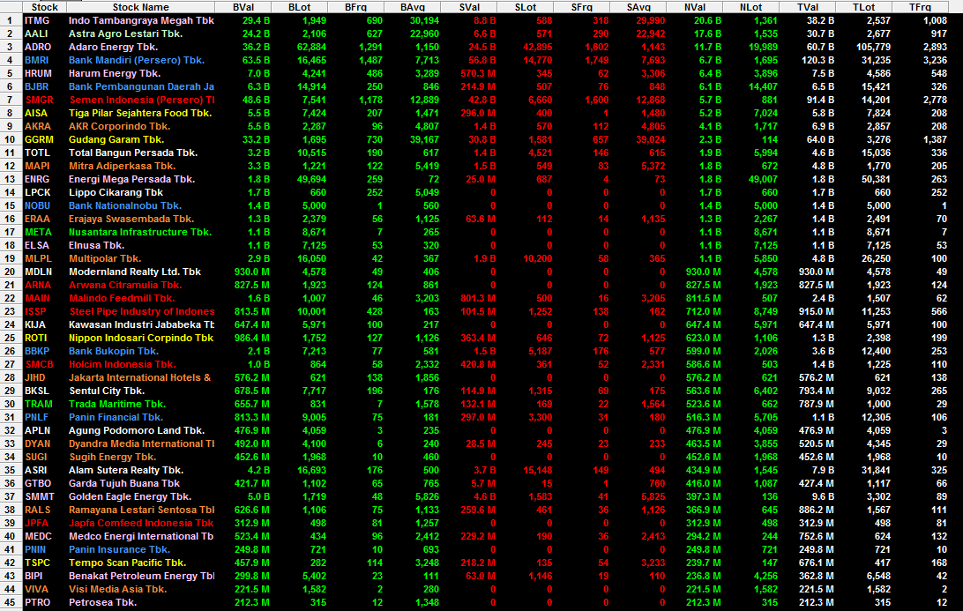The height and width of the screenshot is (611, 963).
Task: Click stock name Multipolar Tbk.
Action: [x=105, y=258]
